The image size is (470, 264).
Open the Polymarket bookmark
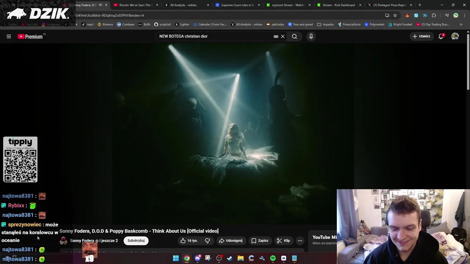pos(374,25)
